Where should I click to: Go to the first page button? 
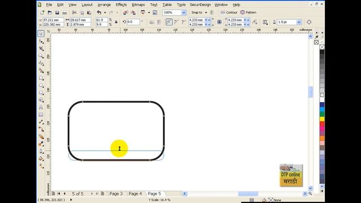(x=59, y=194)
